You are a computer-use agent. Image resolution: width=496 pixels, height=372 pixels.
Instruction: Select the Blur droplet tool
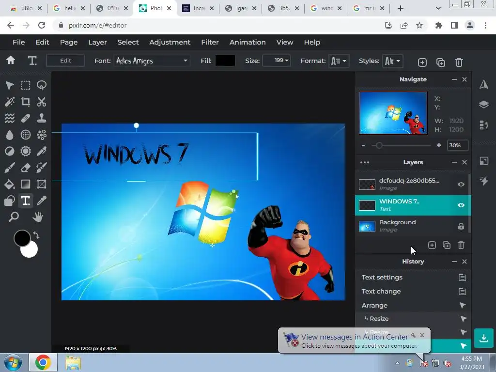pyautogui.click(x=10, y=135)
